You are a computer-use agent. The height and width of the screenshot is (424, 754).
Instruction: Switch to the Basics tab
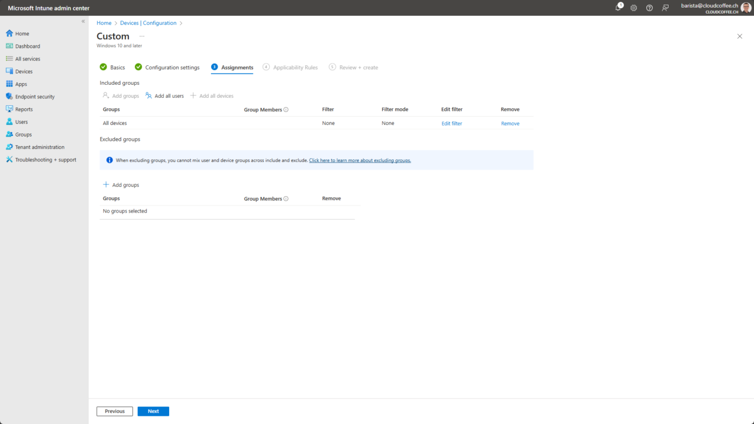(117, 67)
